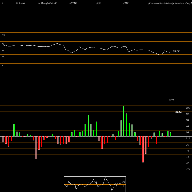Open the mini oscillator preview chart
The height and width of the screenshot is (192, 192).
pyautogui.click(x=95, y=184)
